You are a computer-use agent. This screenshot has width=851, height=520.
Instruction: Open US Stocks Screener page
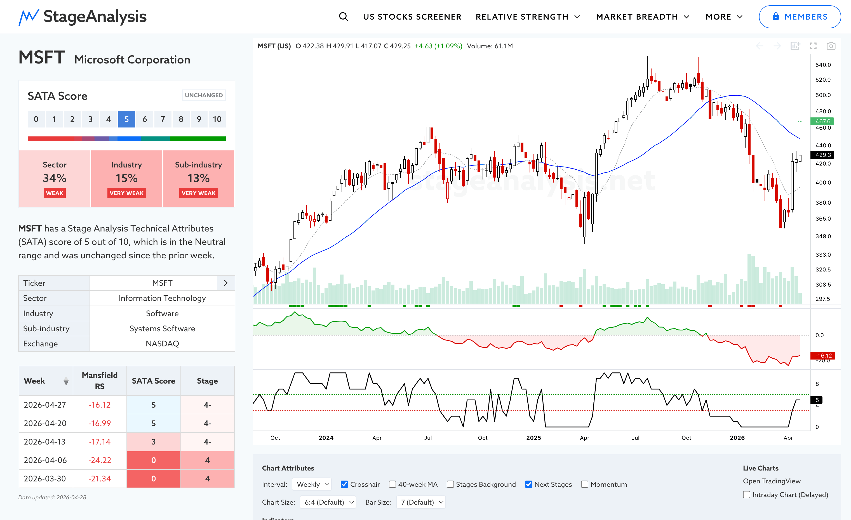pos(412,16)
